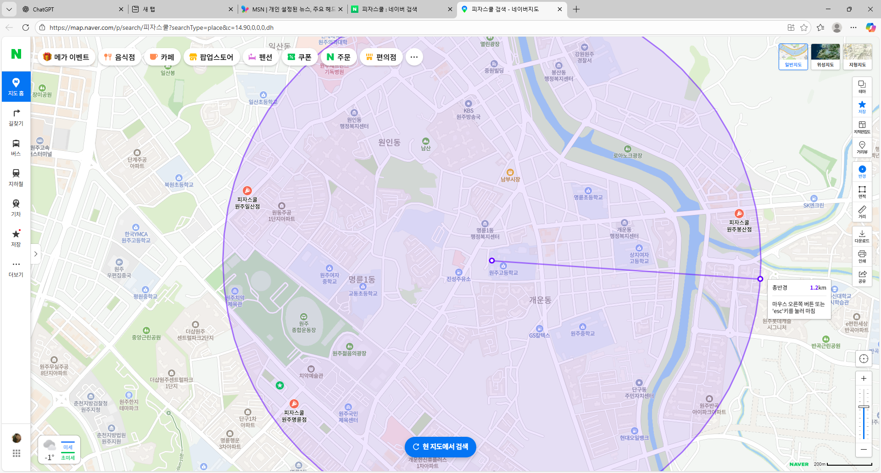Click the 다운로드 map download icon
Viewport: 881px width, 473px height.
pos(862,236)
